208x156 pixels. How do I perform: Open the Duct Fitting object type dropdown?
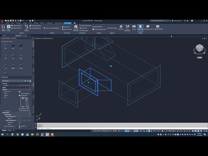coord(13,81)
